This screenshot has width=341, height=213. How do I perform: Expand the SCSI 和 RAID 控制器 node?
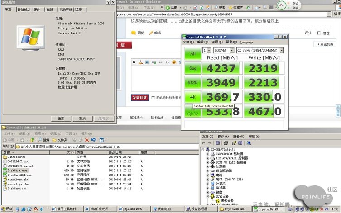(x=207, y=162)
